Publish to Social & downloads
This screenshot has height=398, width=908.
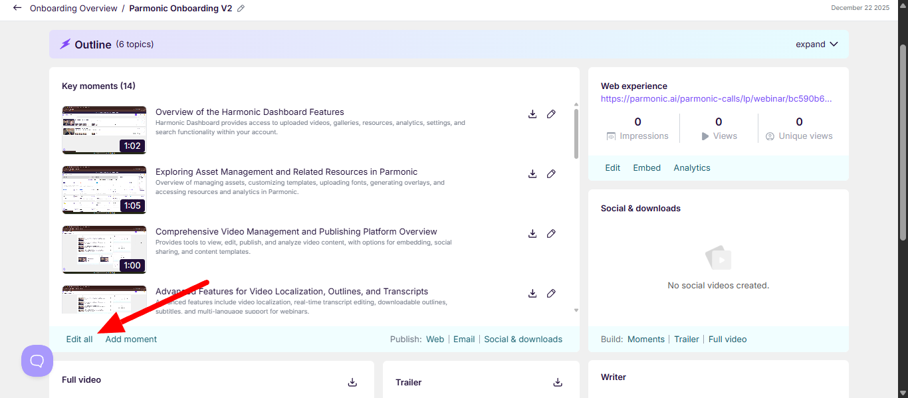click(x=523, y=340)
